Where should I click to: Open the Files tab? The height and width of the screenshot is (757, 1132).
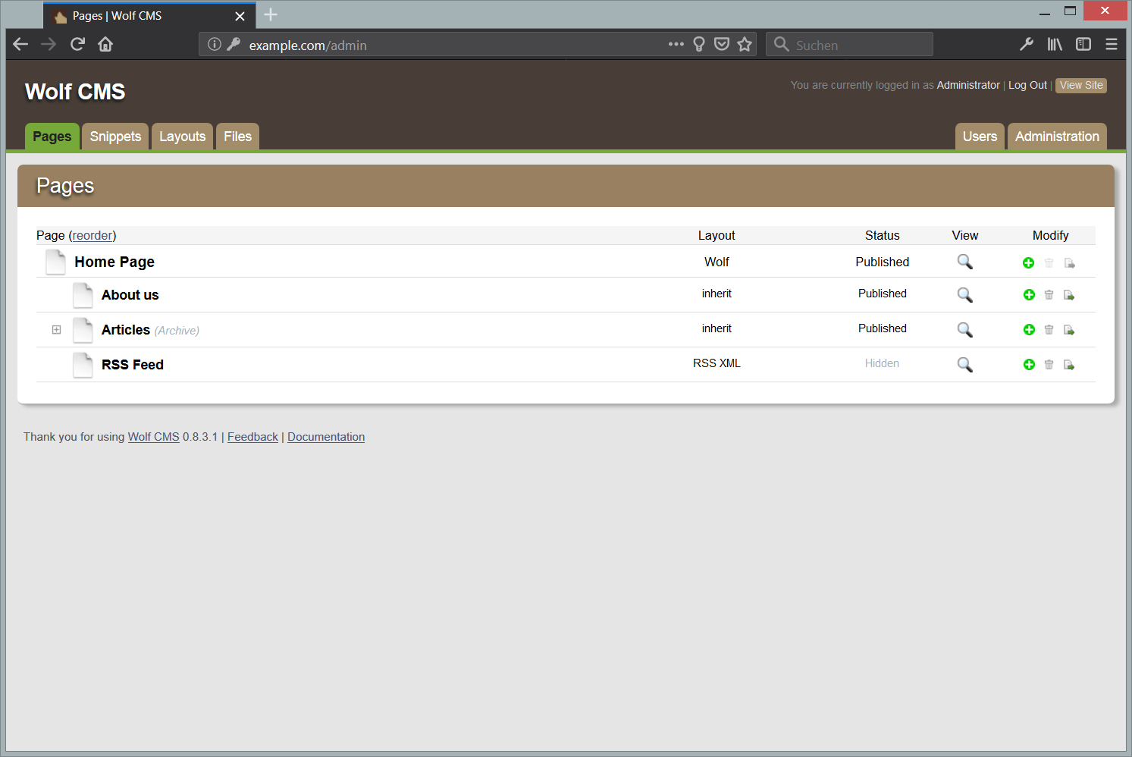click(x=237, y=137)
